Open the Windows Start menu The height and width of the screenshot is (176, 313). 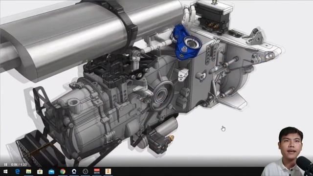click(x=5, y=172)
